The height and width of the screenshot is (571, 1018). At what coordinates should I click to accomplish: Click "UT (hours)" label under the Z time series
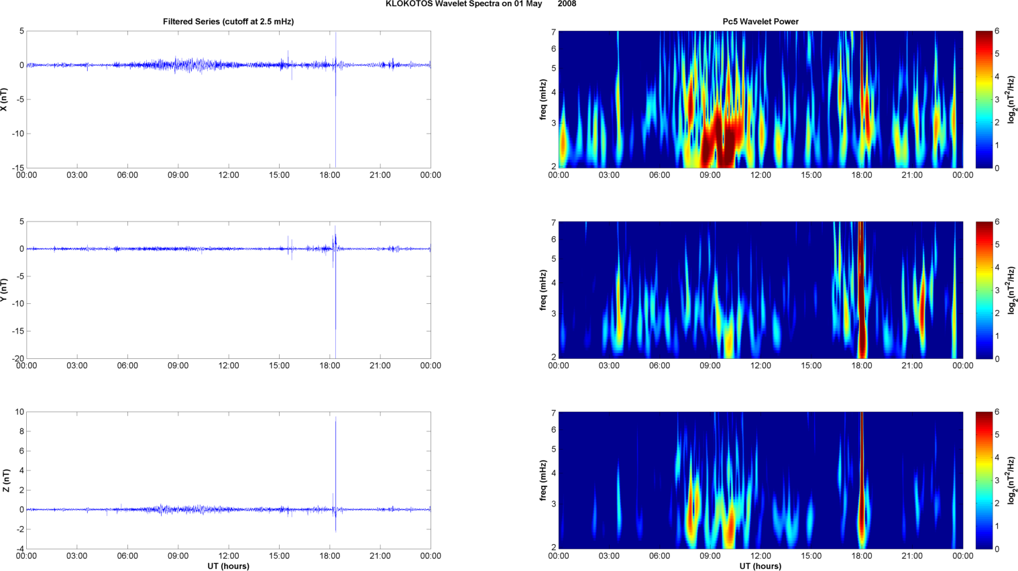[228, 566]
